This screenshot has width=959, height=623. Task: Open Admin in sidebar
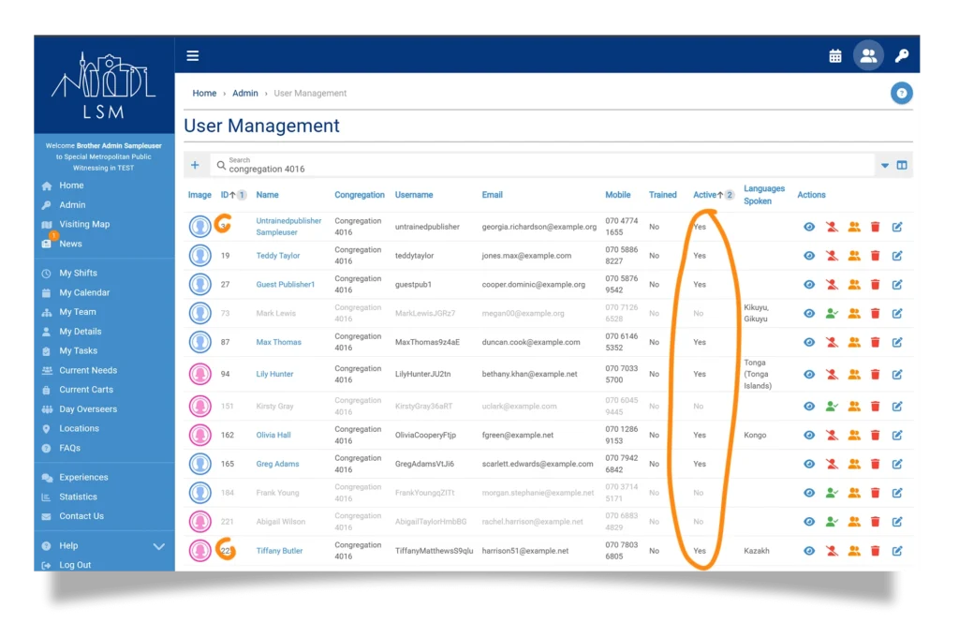pos(72,205)
